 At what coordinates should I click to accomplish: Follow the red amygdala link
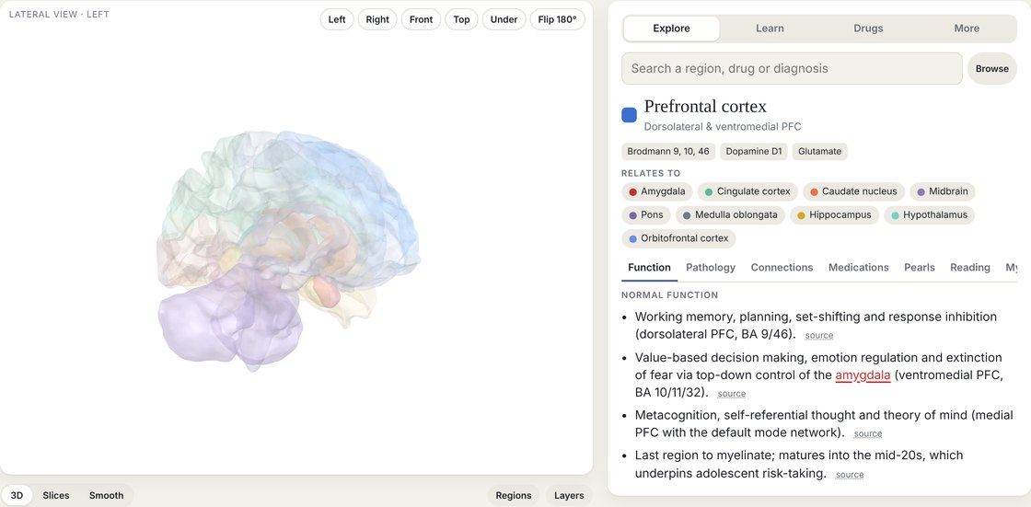(863, 375)
